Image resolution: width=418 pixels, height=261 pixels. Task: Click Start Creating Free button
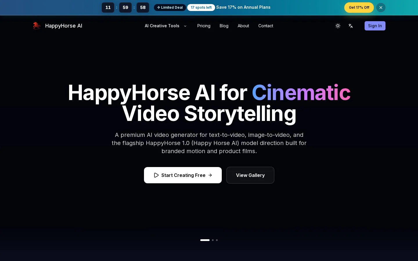click(183, 175)
